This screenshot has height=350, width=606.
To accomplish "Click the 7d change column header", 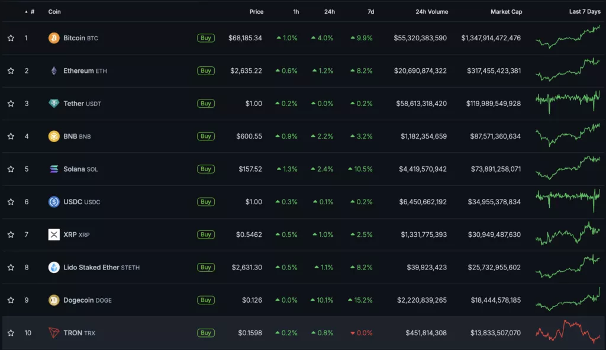I will (x=370, y=12).
